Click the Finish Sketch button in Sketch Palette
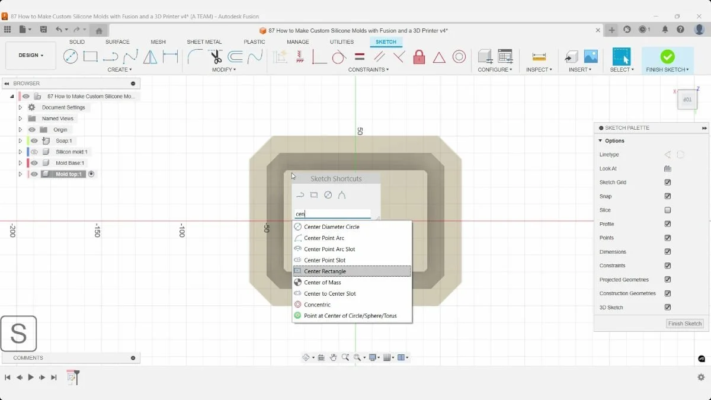 (685, 324)
